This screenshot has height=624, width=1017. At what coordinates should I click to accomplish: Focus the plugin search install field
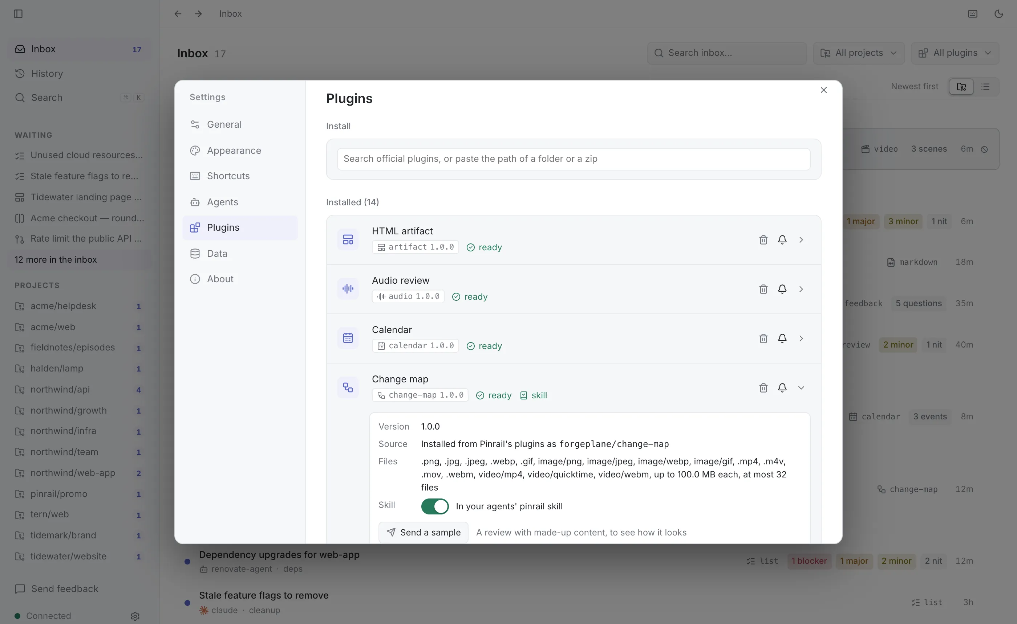click(574, 159)
